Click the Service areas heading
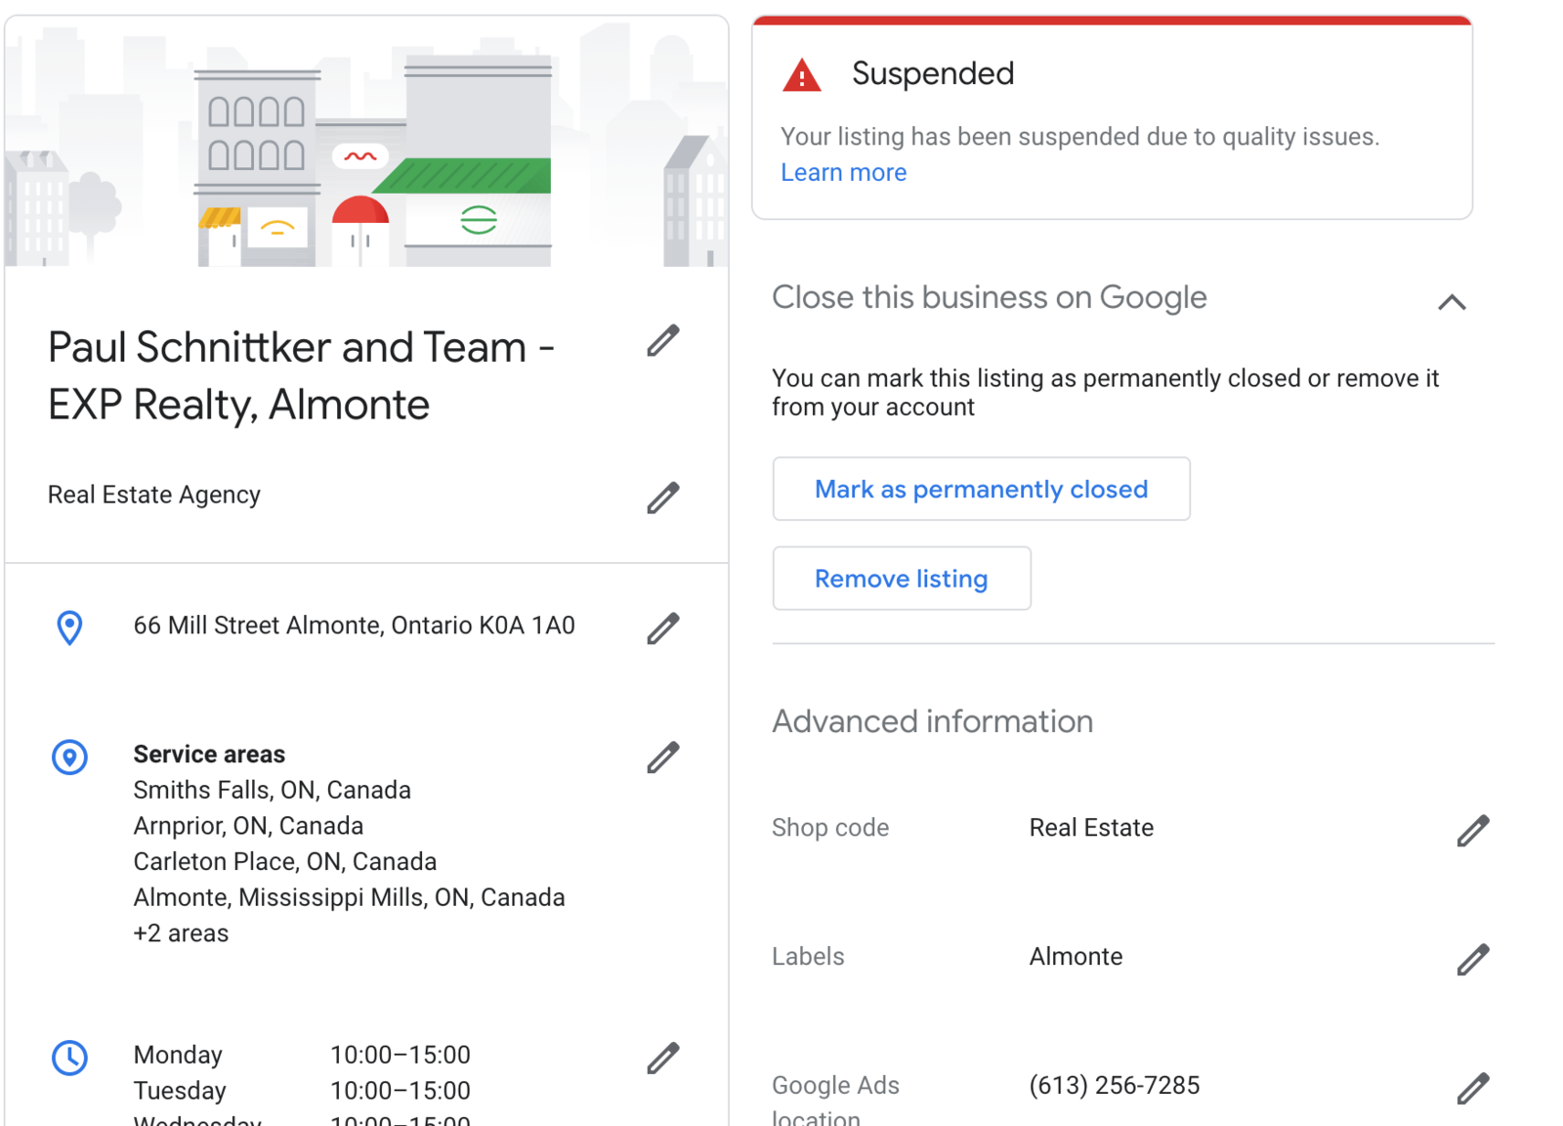This screenshot has height=1126, width=1563. 209,754
